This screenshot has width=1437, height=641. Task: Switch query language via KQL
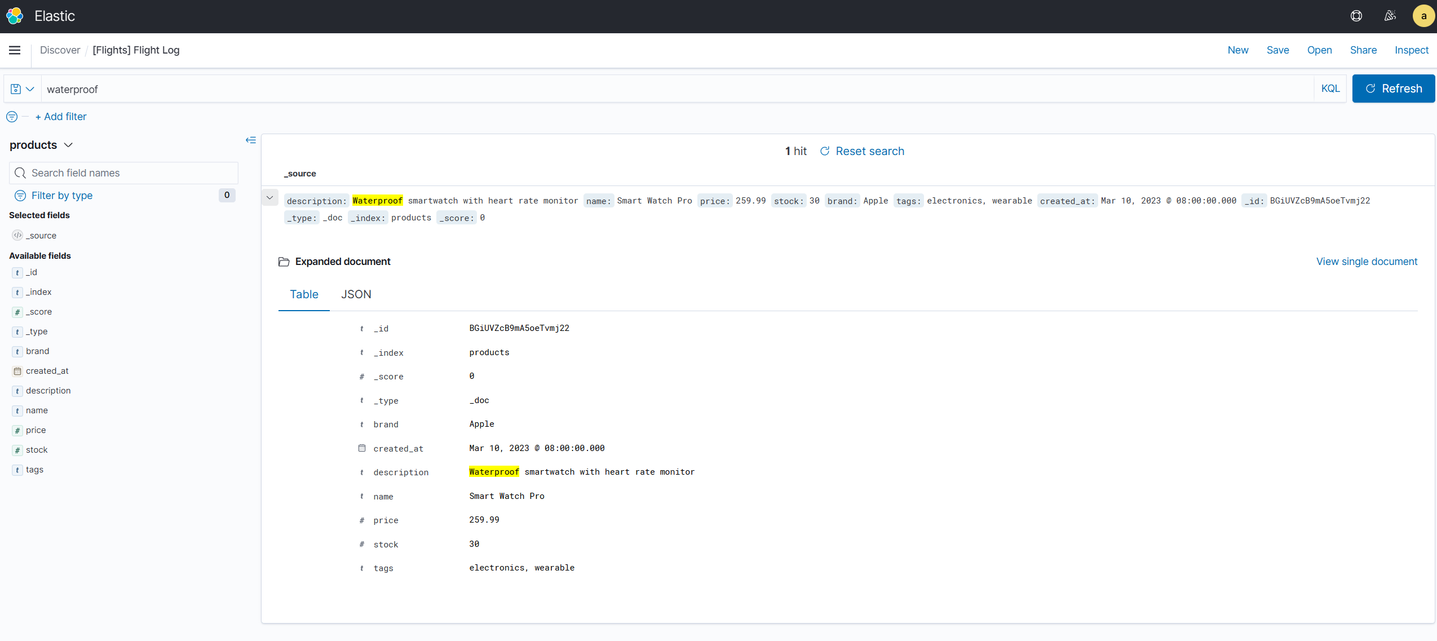[x=1330, y=89]
